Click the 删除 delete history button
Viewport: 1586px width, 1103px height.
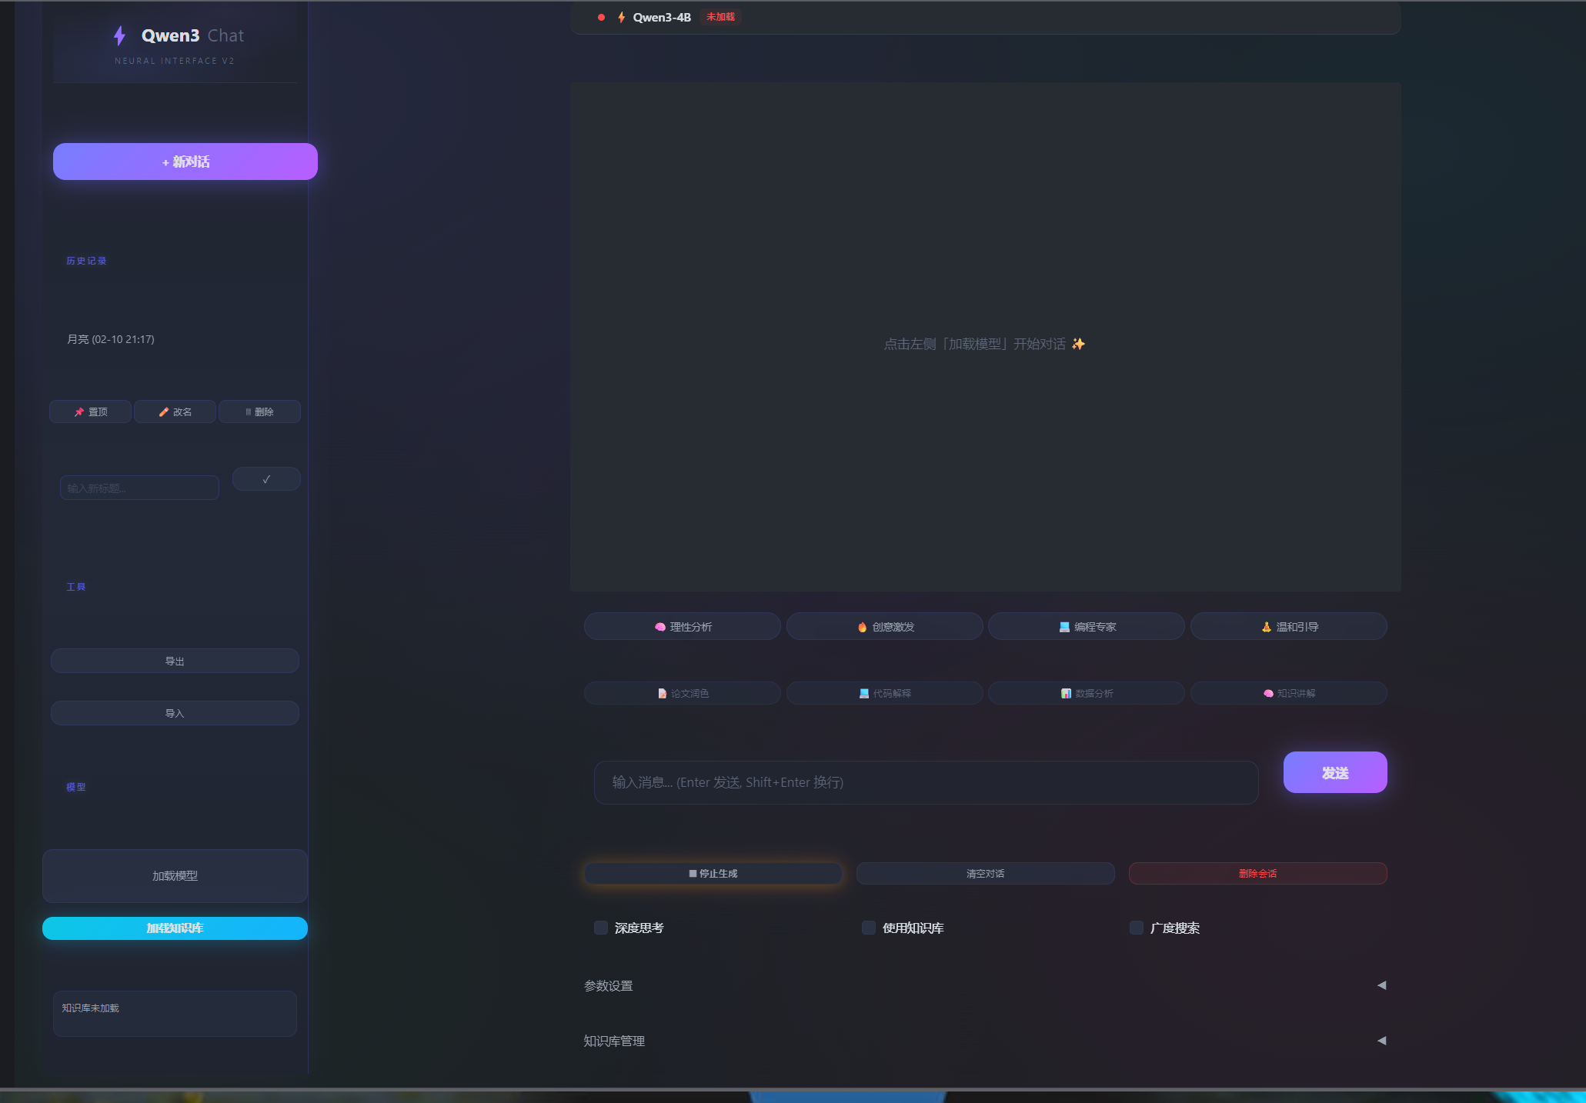tap(259, 412)
